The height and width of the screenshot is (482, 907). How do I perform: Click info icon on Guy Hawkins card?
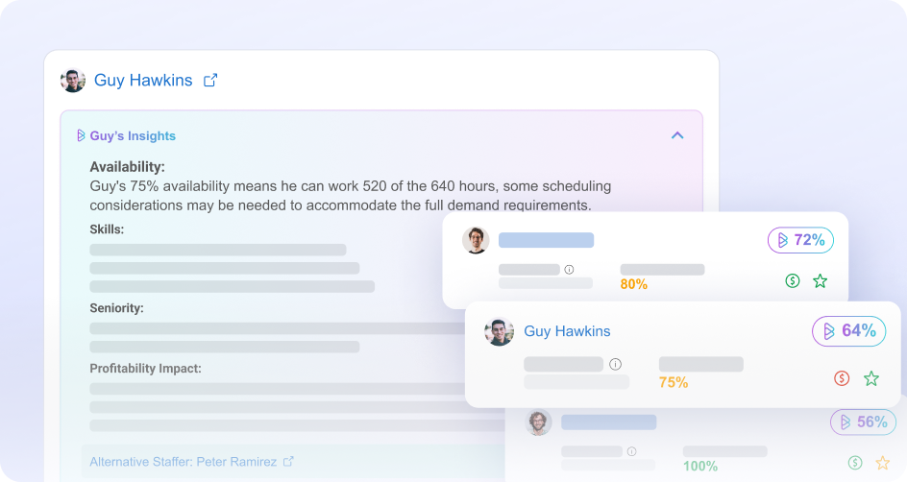pos(615,365)
